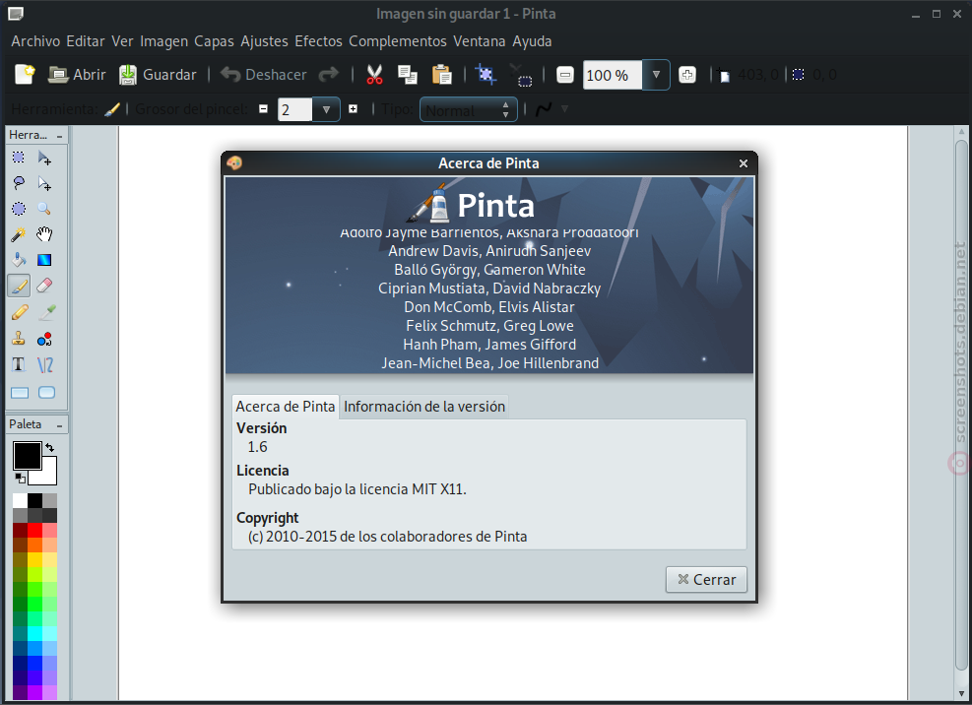The height and width of the screenshot is (705, 972).
Task: Create a new image with toolbar icon
Action: point(25,75)
